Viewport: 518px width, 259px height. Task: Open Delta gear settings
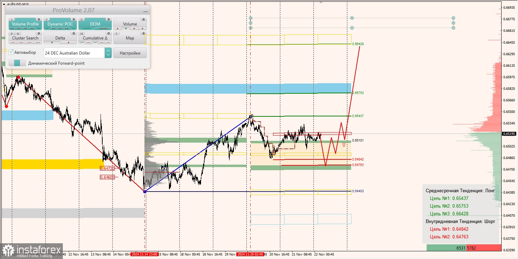pyautogui.click(x=74, y=33)
